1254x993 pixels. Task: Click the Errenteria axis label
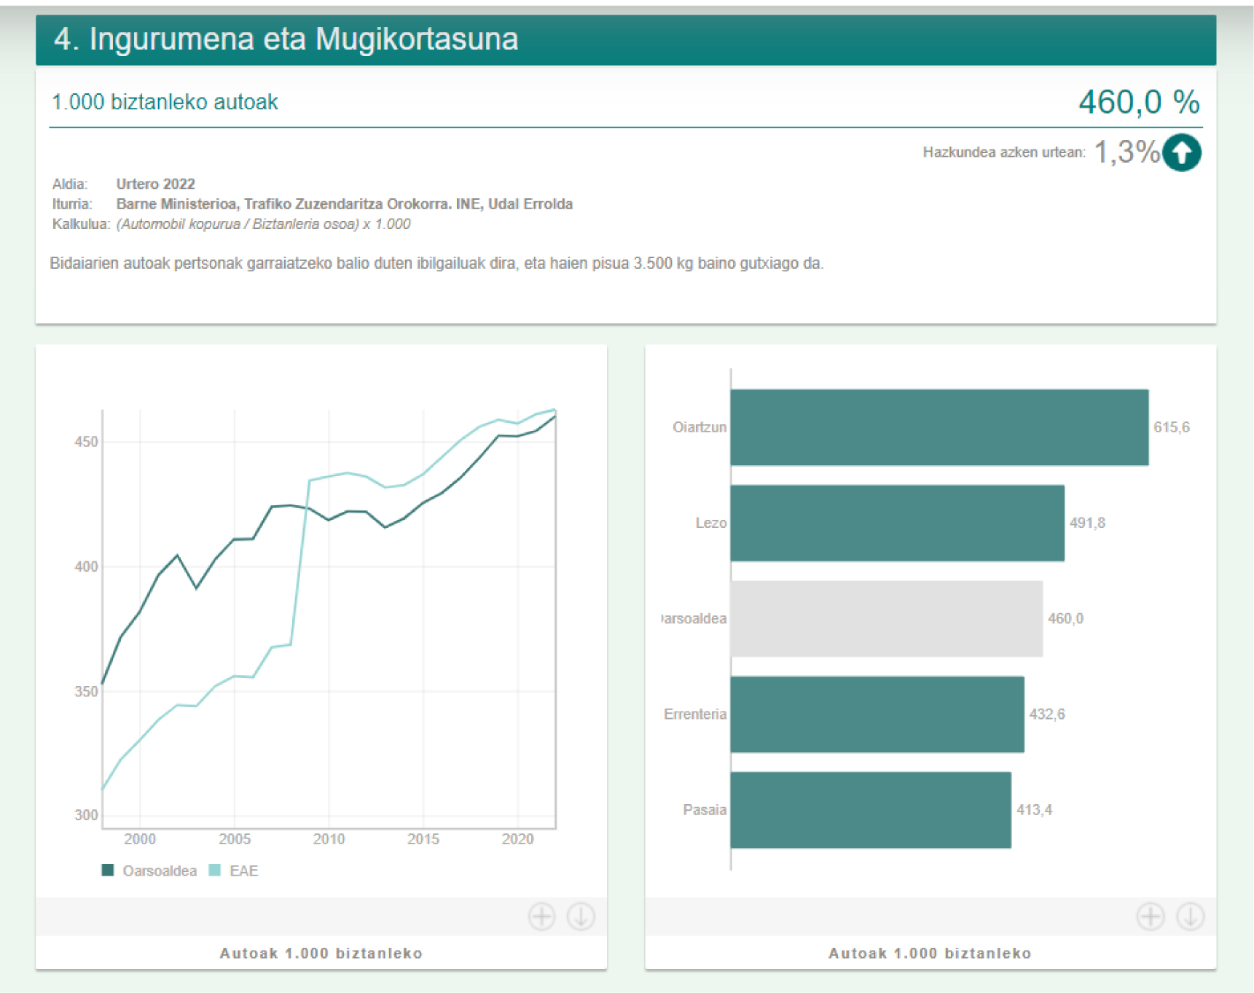695,714
